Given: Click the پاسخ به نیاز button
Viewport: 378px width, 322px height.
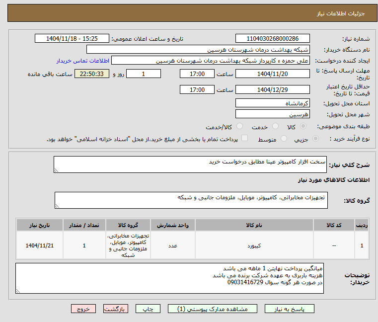Looking at the screenshot, I should (289, 309).
